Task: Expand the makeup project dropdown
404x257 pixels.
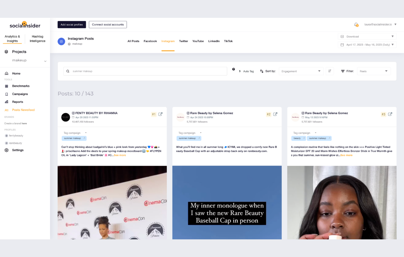Action: point(45,61)
